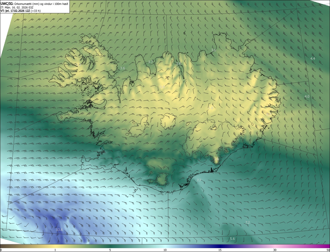
Task: Click the 3.6 label on the northeast peninsula
Action: click(x=213, y=50)
